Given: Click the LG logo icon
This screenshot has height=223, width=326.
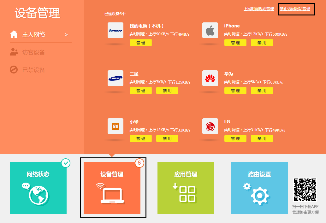Looking at the screenshot, I should [x=210, y=126].
